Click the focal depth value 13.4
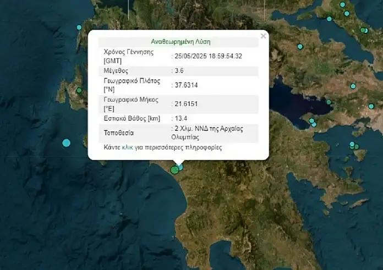383x270 pixels. coord(182,118)
